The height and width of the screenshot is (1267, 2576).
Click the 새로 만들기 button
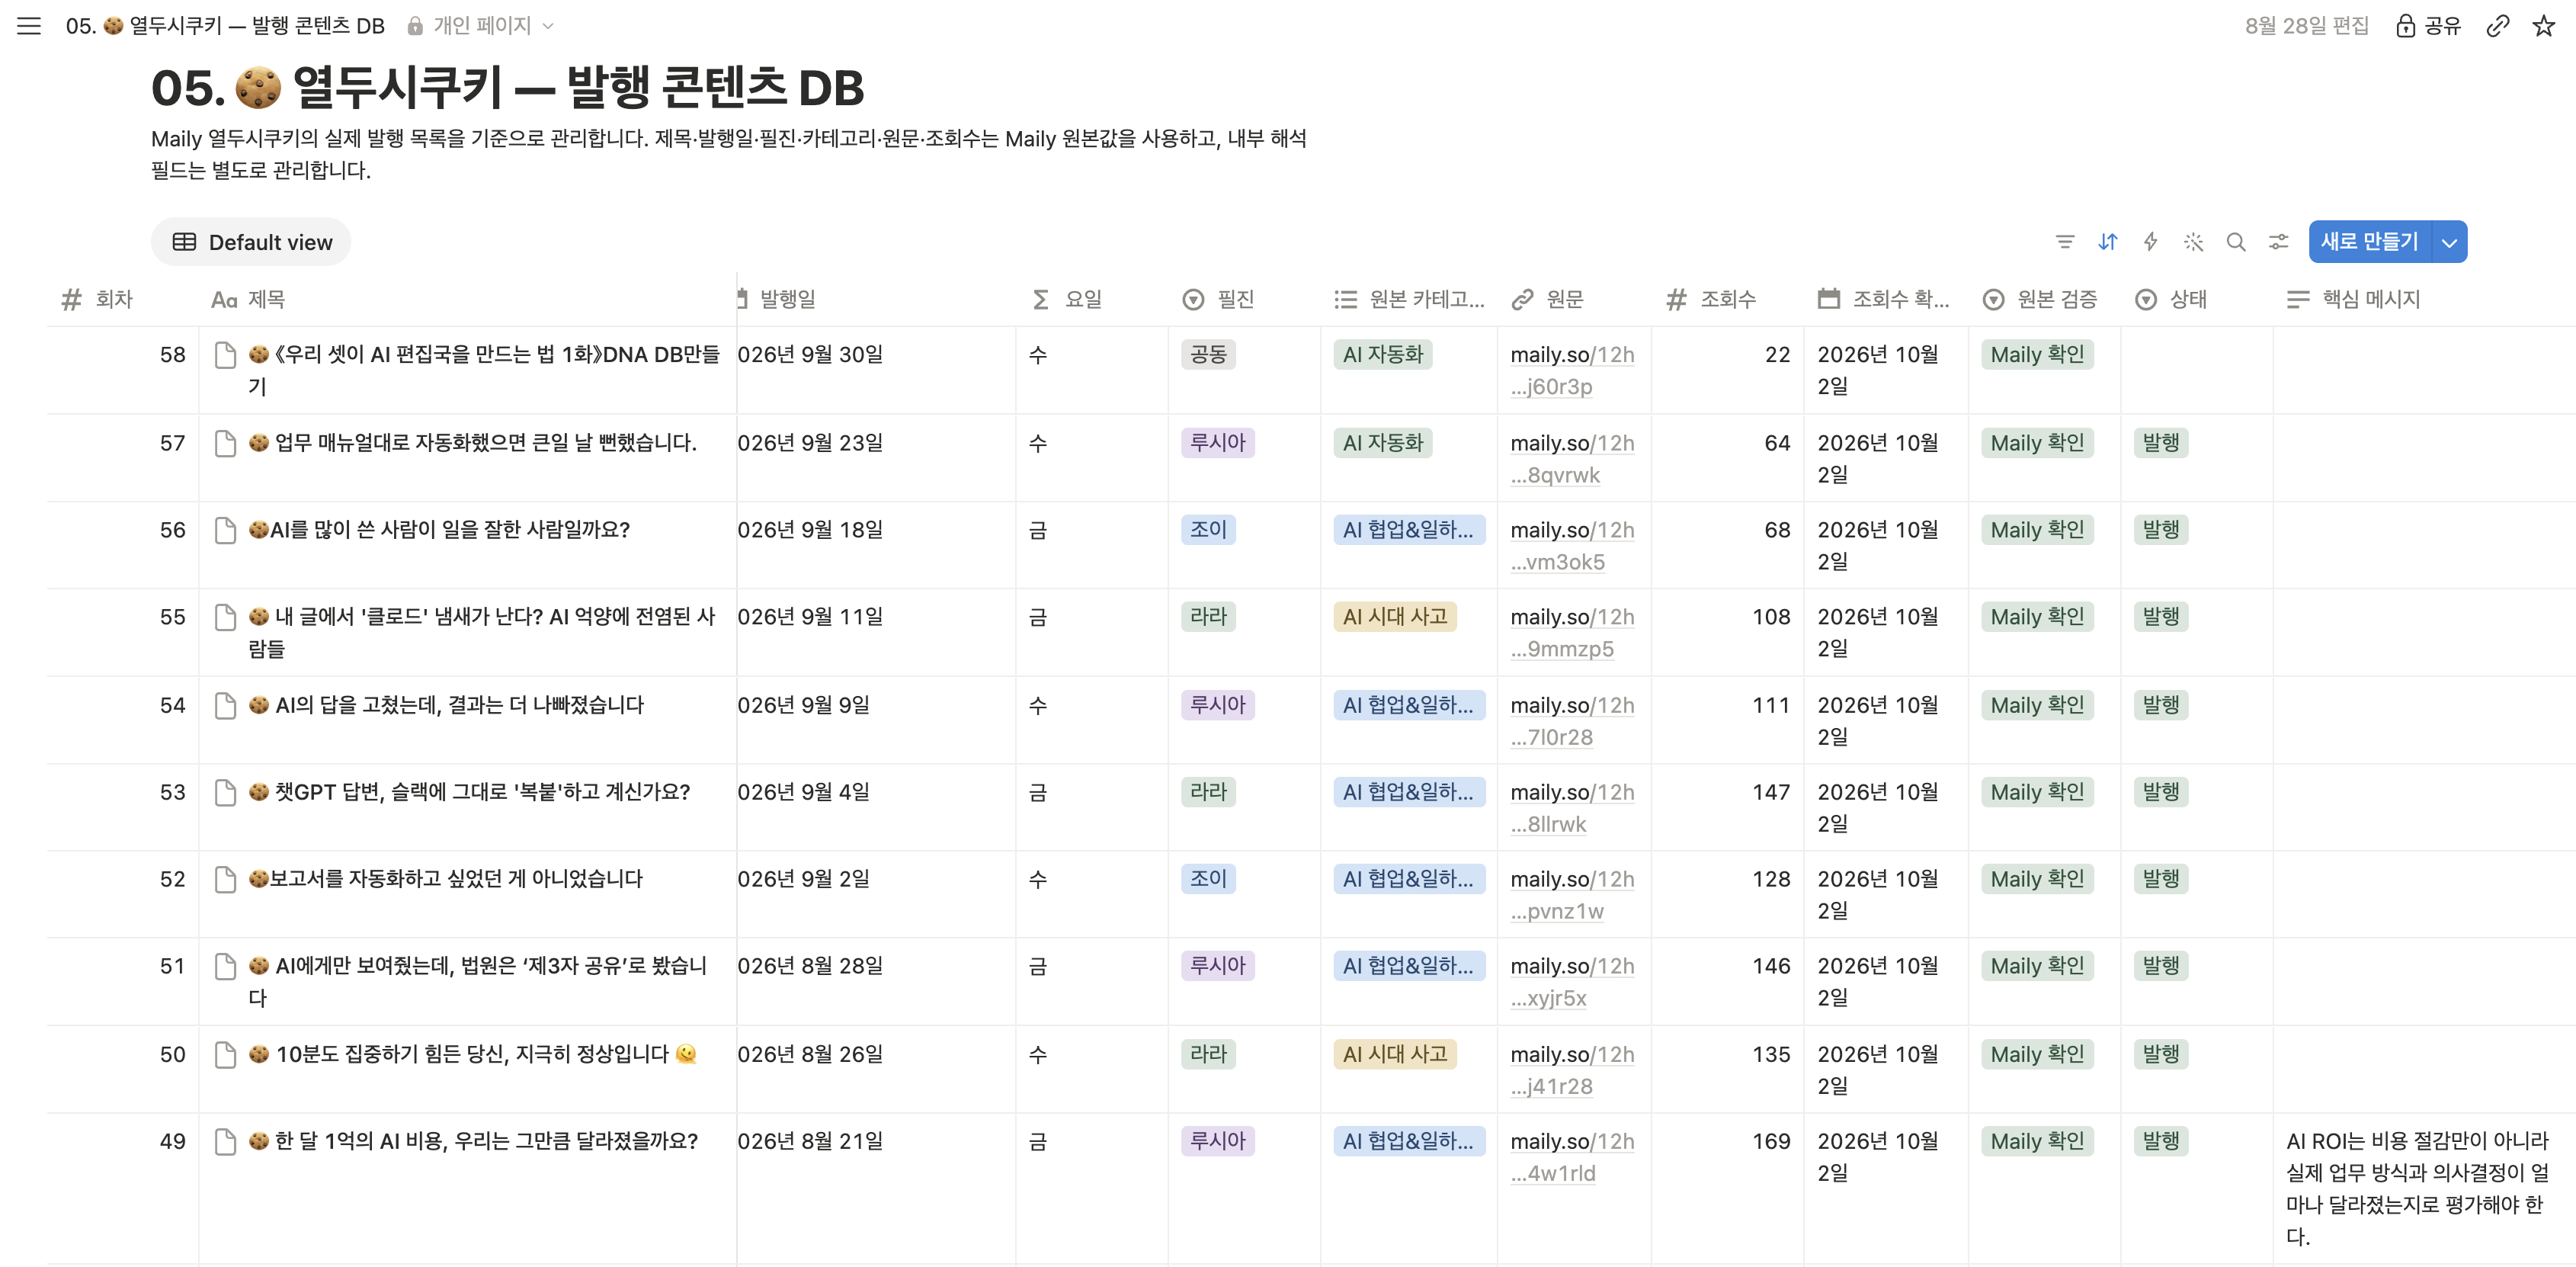[2369, 242]
